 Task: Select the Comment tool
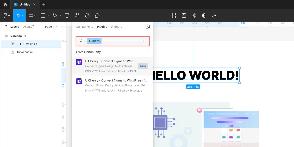(x=97, y=16)
